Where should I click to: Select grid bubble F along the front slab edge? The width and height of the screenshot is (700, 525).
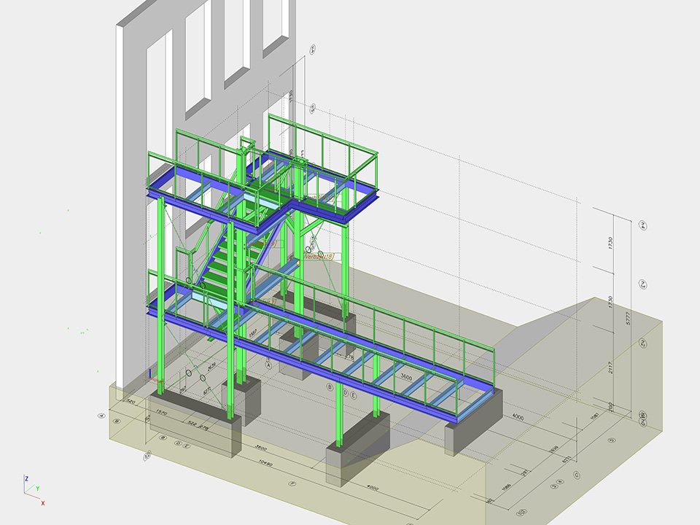click(292, 483)
